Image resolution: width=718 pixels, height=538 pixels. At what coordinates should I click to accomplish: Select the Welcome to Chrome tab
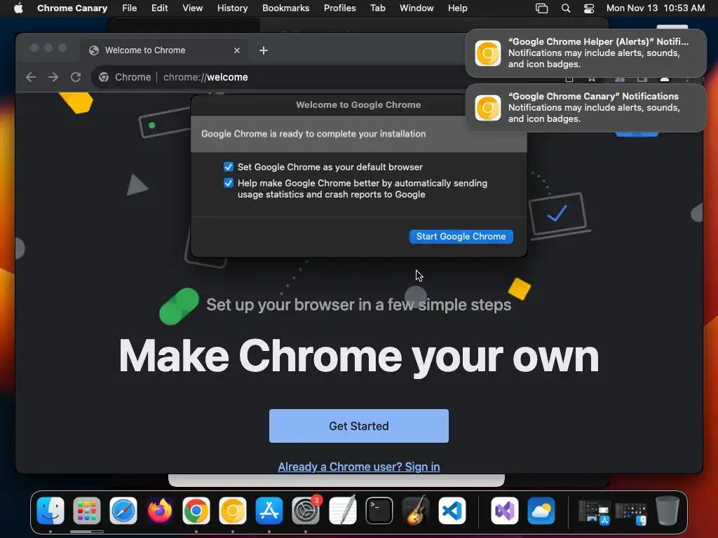tap(164, 50)
